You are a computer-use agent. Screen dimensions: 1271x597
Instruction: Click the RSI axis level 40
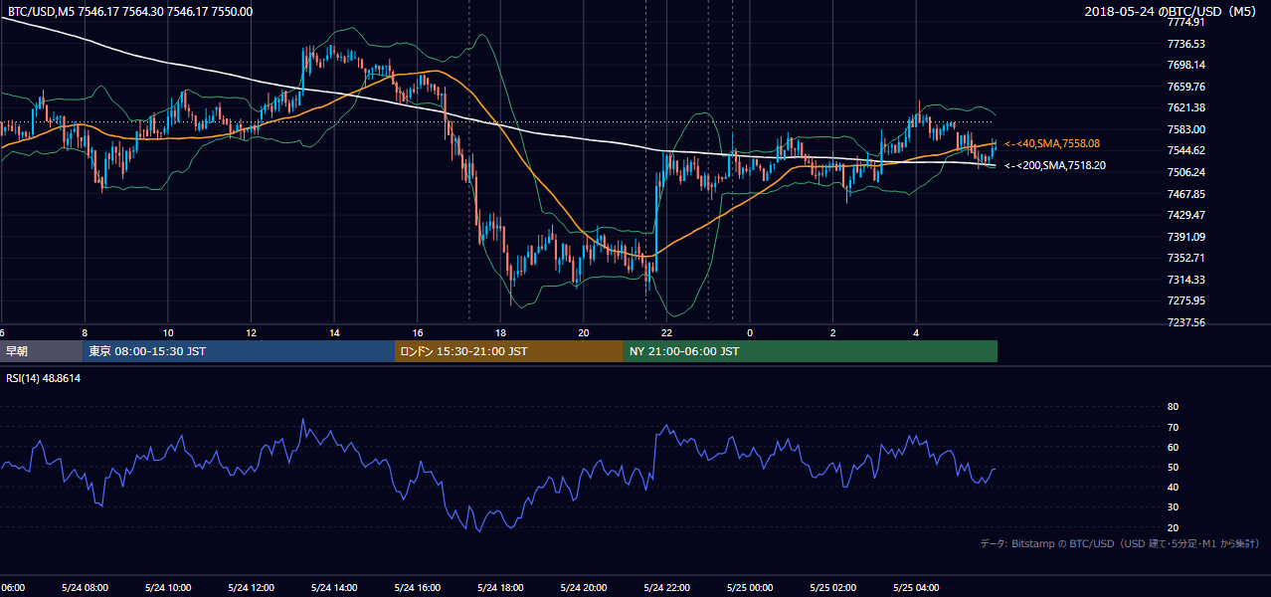(x=1173, y=487)
